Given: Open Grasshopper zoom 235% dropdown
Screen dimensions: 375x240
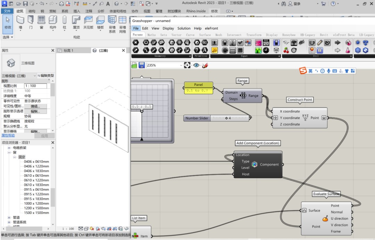Looking at the screenshot, I should coord(181,65).
